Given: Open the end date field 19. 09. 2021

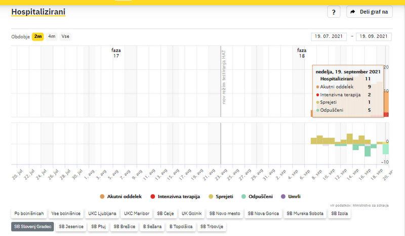Looking at the screenshot, I should (374, 36).
